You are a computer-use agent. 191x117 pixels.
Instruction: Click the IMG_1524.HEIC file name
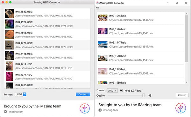point(24,22)
